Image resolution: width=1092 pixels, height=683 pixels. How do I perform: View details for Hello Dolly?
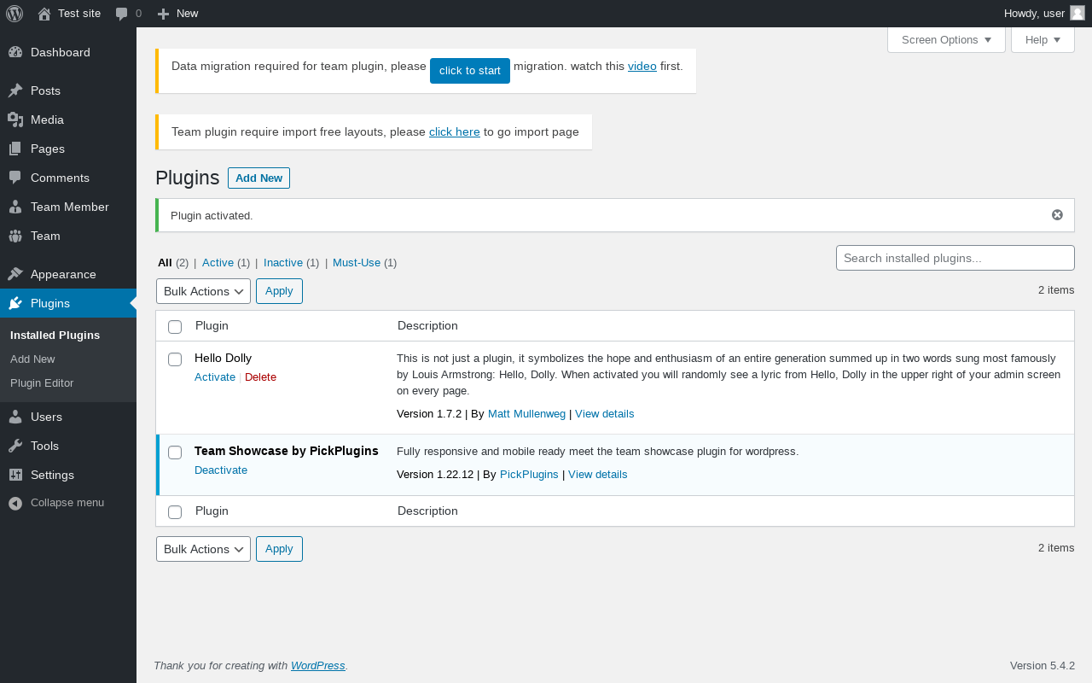tap(605, 414)
